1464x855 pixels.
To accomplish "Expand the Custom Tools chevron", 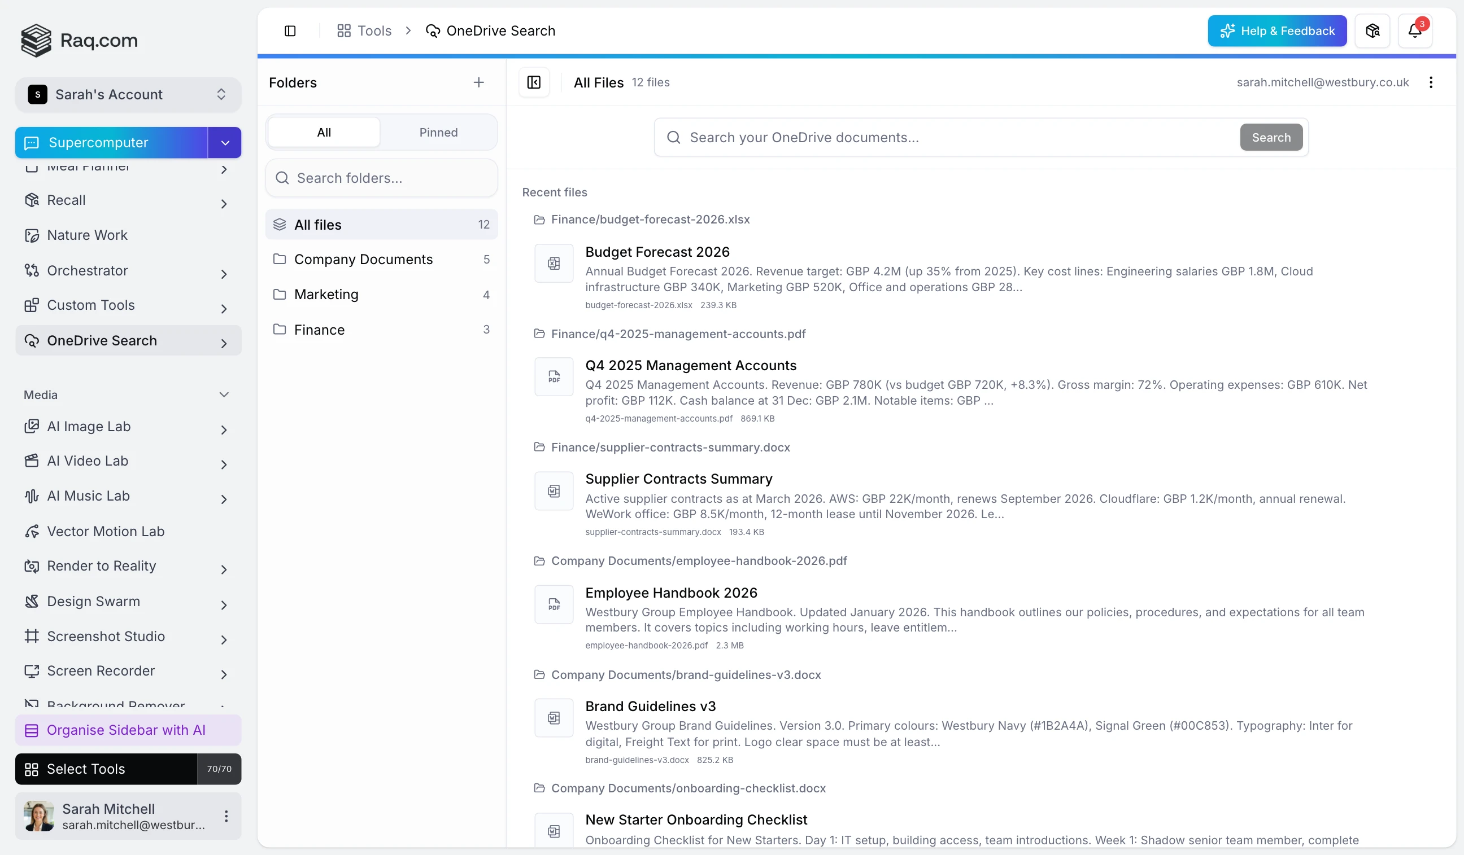I will coord(224,309).
